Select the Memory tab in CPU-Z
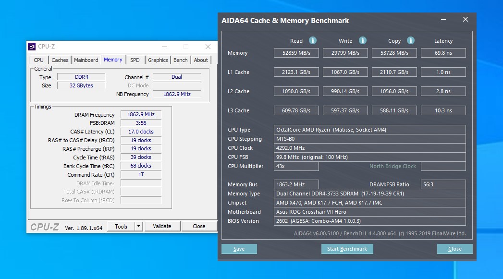This screenshot has height=279, width=503. coord(113,60)
